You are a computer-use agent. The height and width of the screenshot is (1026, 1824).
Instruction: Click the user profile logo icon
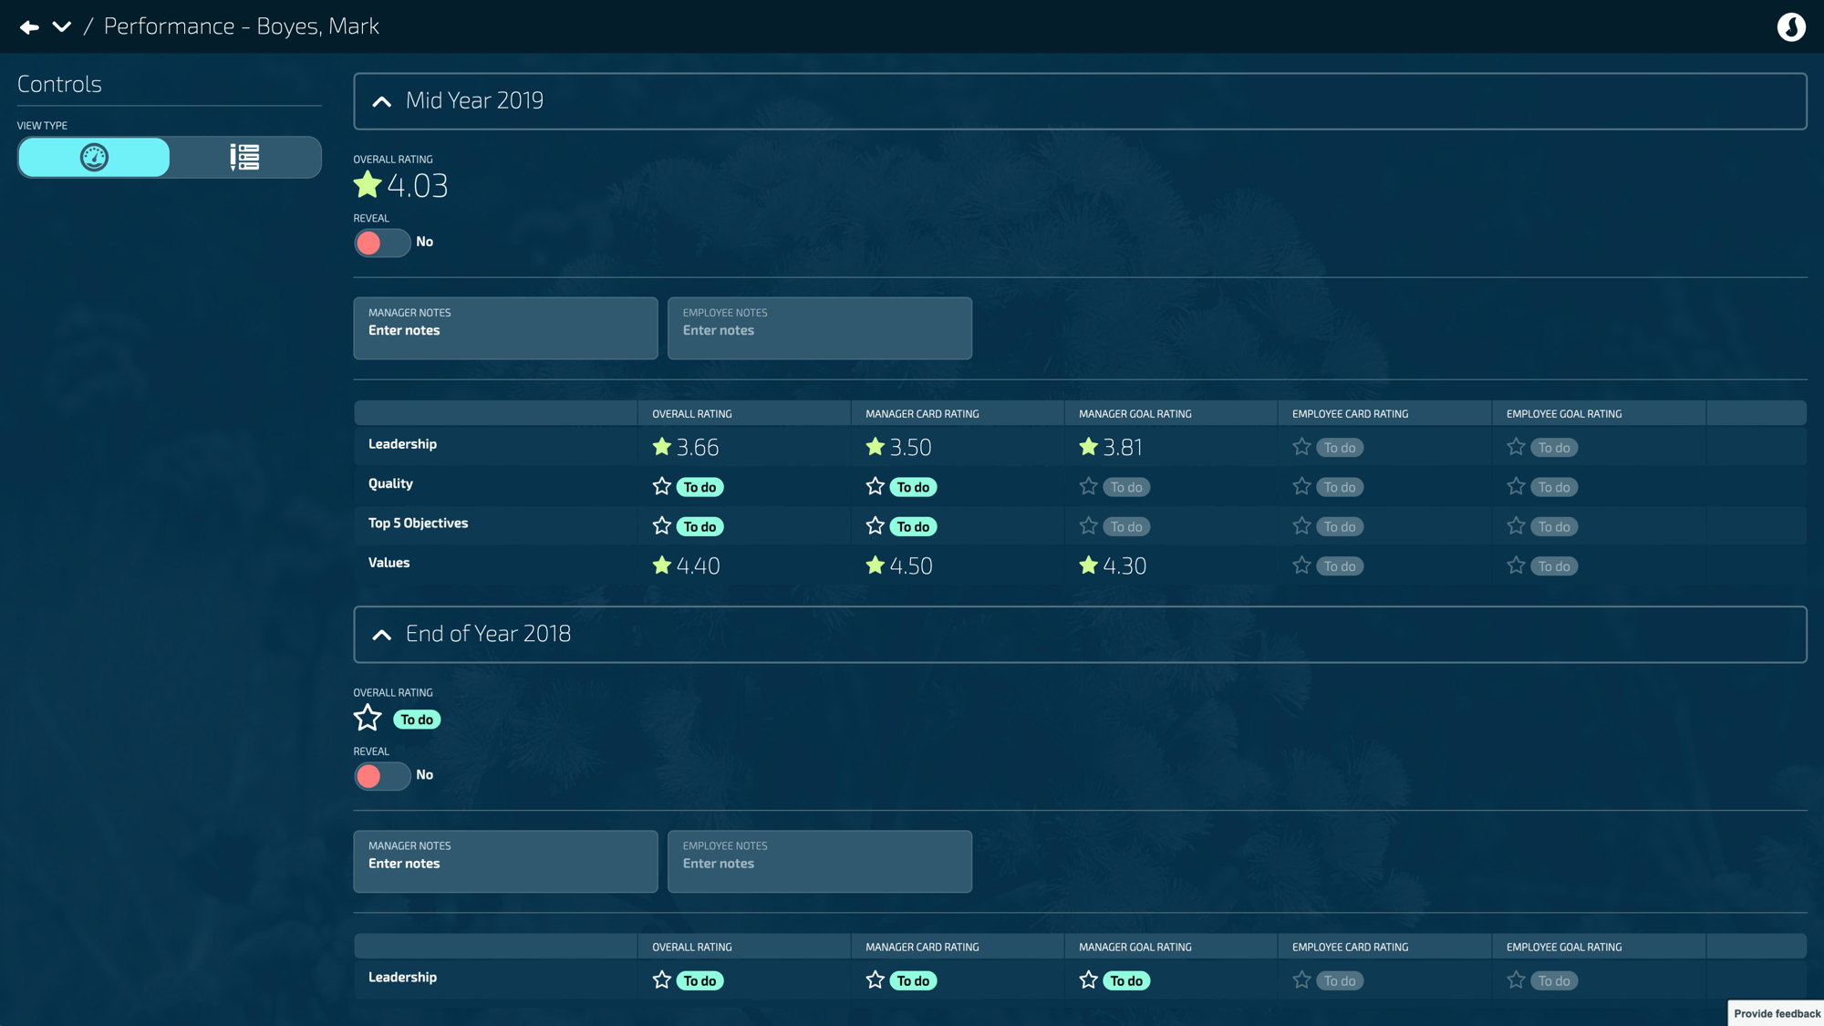tap(1790, 27)
